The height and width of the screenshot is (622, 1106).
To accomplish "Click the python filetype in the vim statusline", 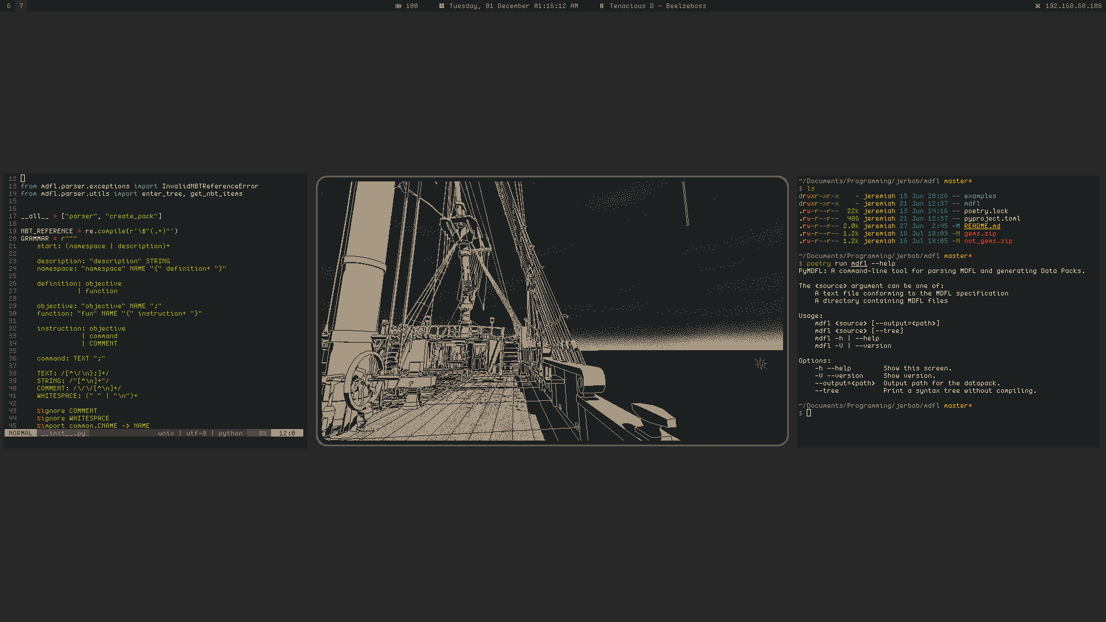I will point(231,433).
